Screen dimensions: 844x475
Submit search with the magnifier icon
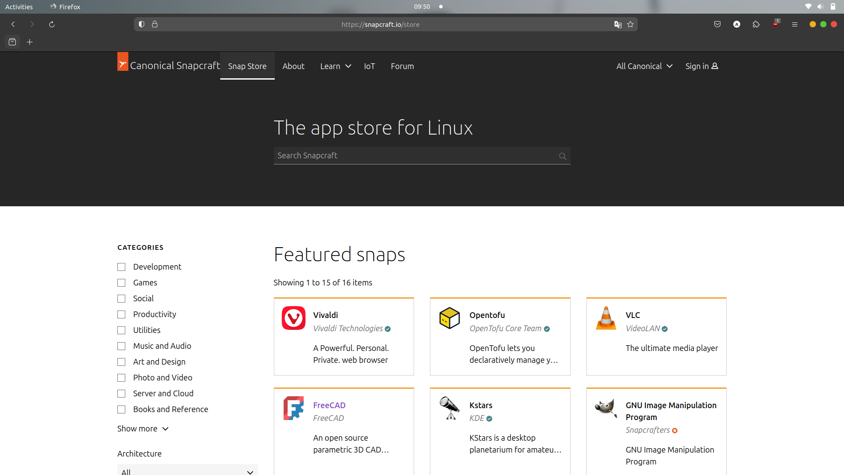[563, 156]
